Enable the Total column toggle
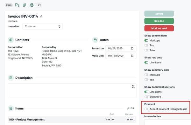191x125 pixels. pos(146,50)
